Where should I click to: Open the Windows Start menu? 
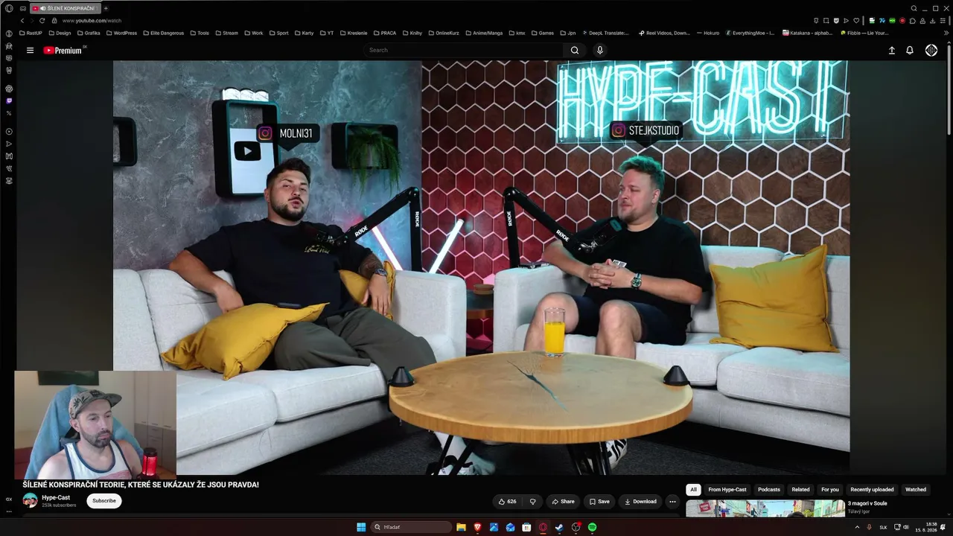tap(361, 527)
